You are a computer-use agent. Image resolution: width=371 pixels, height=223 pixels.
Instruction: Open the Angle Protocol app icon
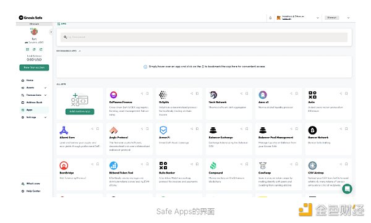click(x=114, y=130)
